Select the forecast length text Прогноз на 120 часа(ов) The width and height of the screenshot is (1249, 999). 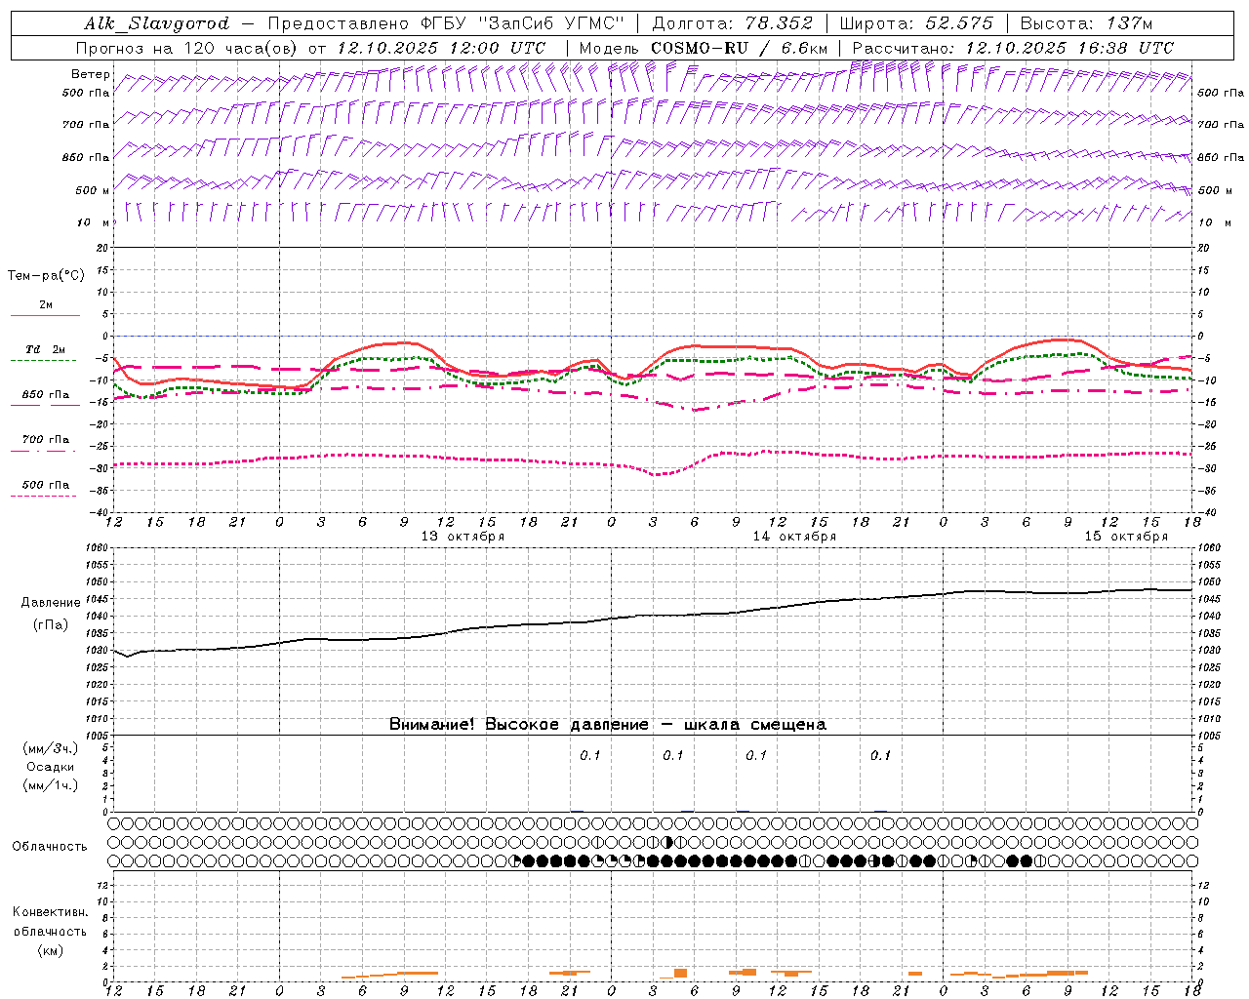[186, 47]
